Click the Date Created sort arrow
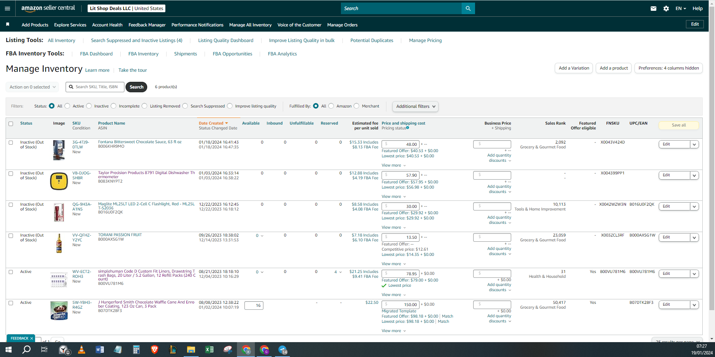The image size is (715, 357). [227, 123]
